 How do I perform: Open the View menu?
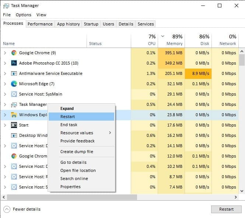tap(41, 15)
